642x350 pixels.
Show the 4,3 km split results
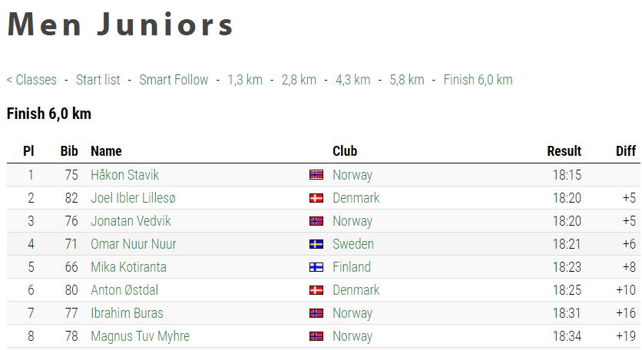point(353,79)
